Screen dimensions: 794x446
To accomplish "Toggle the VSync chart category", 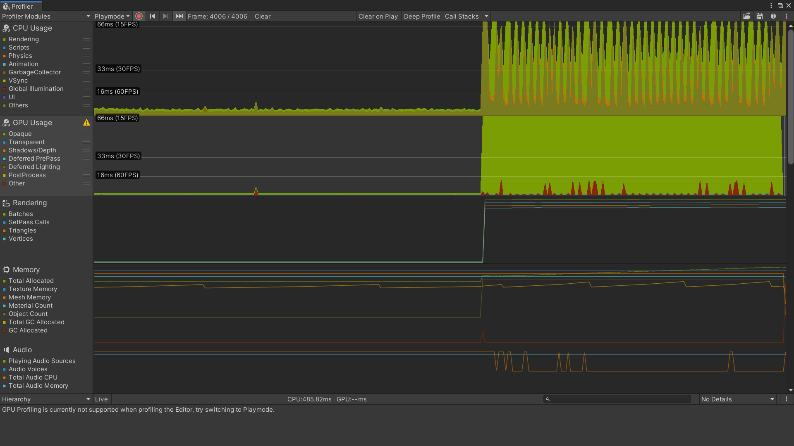I will [18, 81].
